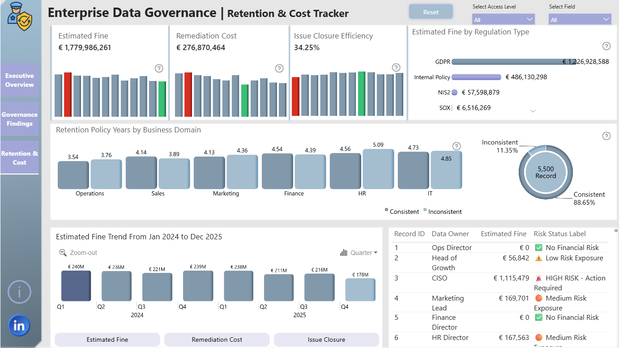This screenshot has height=348, width=619.
Task: Expand regulation list with down chevron
Action: coord(533,111)
